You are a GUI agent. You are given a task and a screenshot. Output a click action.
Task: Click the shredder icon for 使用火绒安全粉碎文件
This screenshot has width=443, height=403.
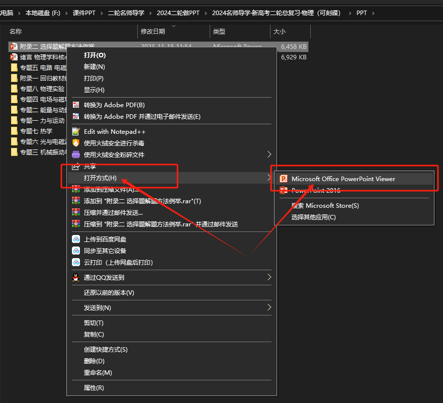click(x=76, y=154)
